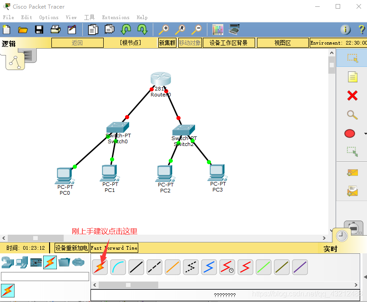Viewport: 367px width, 302px height.
Task: Save the network with floppy disk icon
Action: [39, 30]
